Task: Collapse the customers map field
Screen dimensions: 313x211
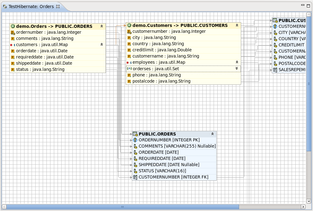Action: coord(102,44)
